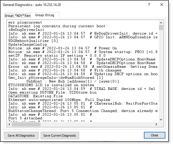Click the vertical scrollbar thumb

161,27
